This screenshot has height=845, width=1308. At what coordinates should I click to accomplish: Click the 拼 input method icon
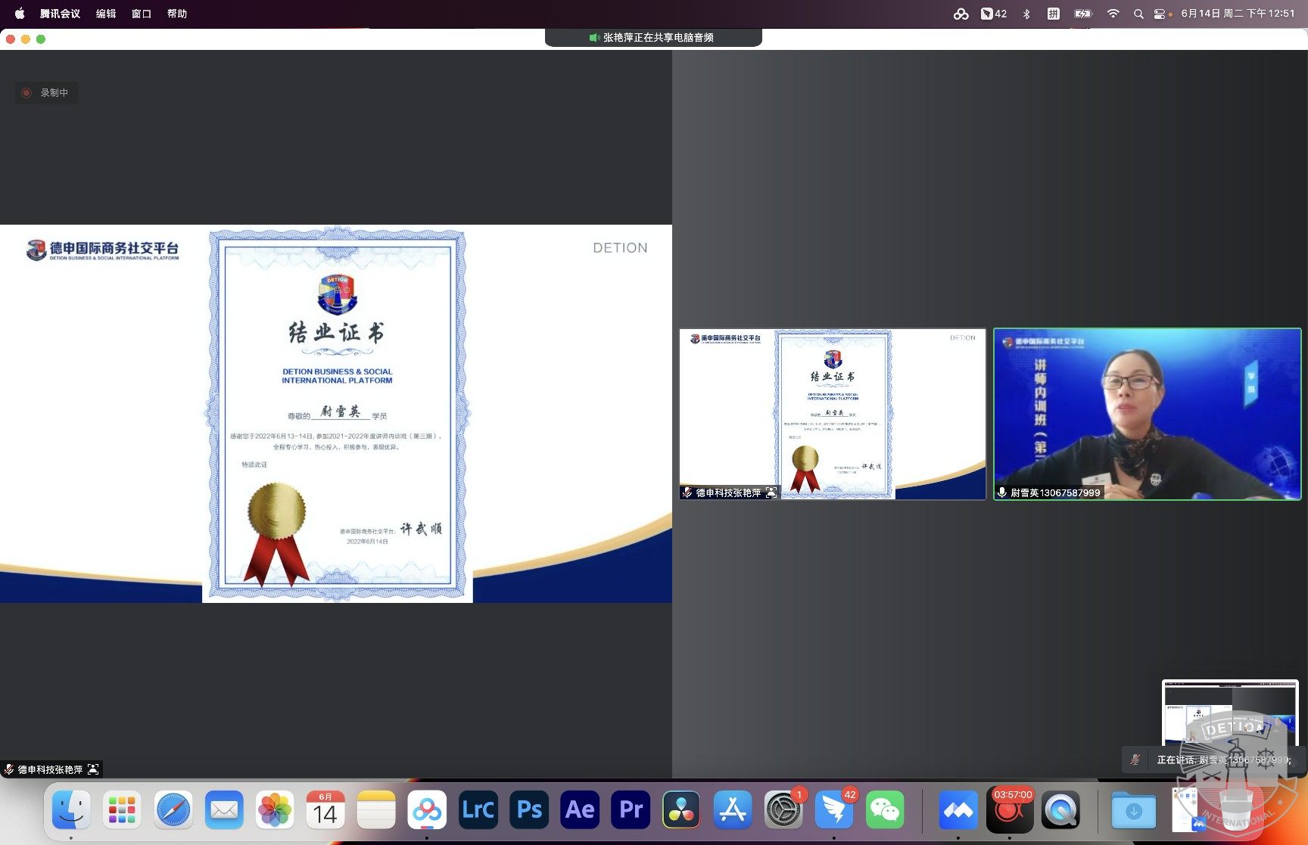coord(1053,14)
